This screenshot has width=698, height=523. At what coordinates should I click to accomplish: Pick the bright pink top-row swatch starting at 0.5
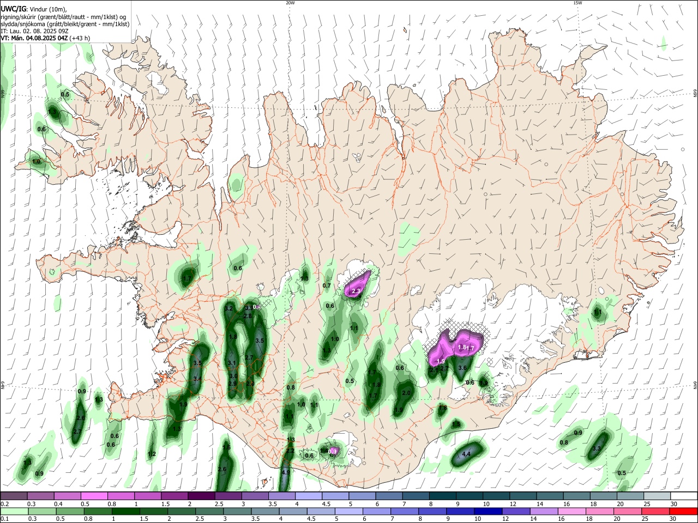click(x=94, y=496)
